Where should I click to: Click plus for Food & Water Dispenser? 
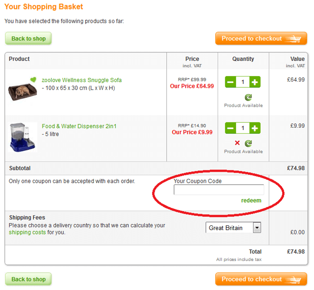point(255,129)
